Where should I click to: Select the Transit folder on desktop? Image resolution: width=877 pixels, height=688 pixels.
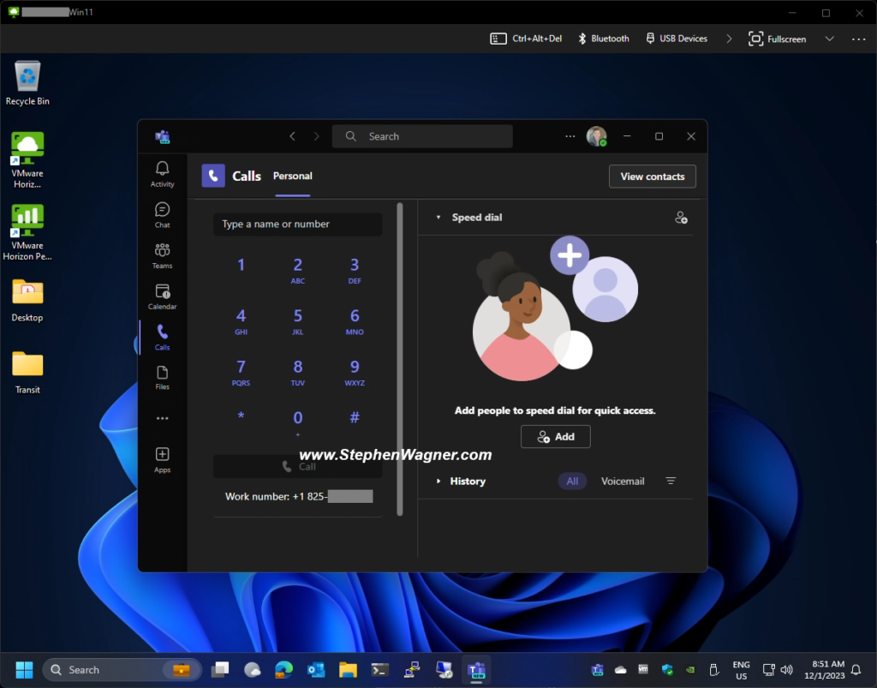(x=27, y=373)
